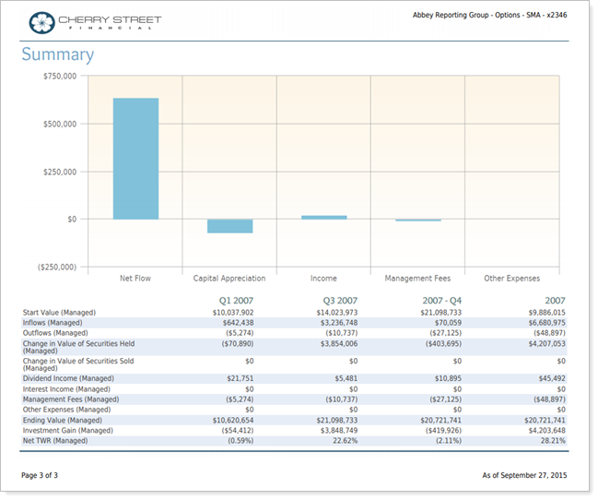Select the 2007 - Q4 column header
598x500 pixels.
click(440, 301)
